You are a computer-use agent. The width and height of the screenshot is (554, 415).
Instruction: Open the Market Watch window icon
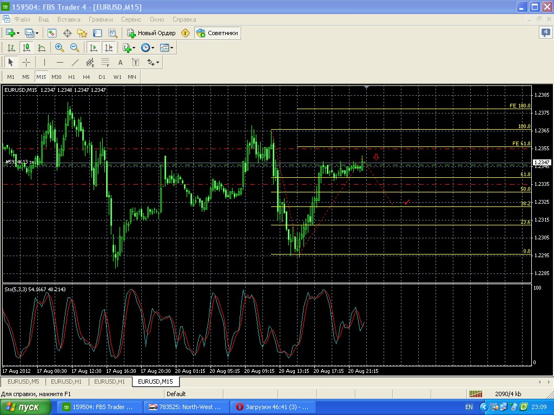pos(52,33)
